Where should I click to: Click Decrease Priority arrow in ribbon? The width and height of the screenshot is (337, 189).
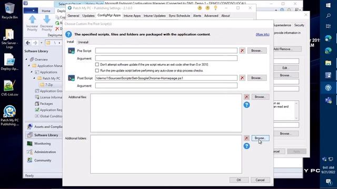point(46,23)
